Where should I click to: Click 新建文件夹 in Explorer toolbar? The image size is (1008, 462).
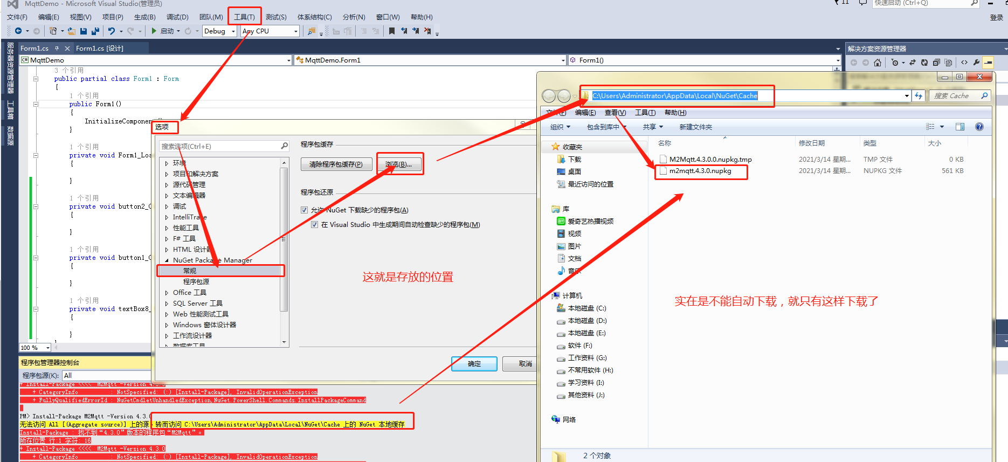[x=695, y=127]
